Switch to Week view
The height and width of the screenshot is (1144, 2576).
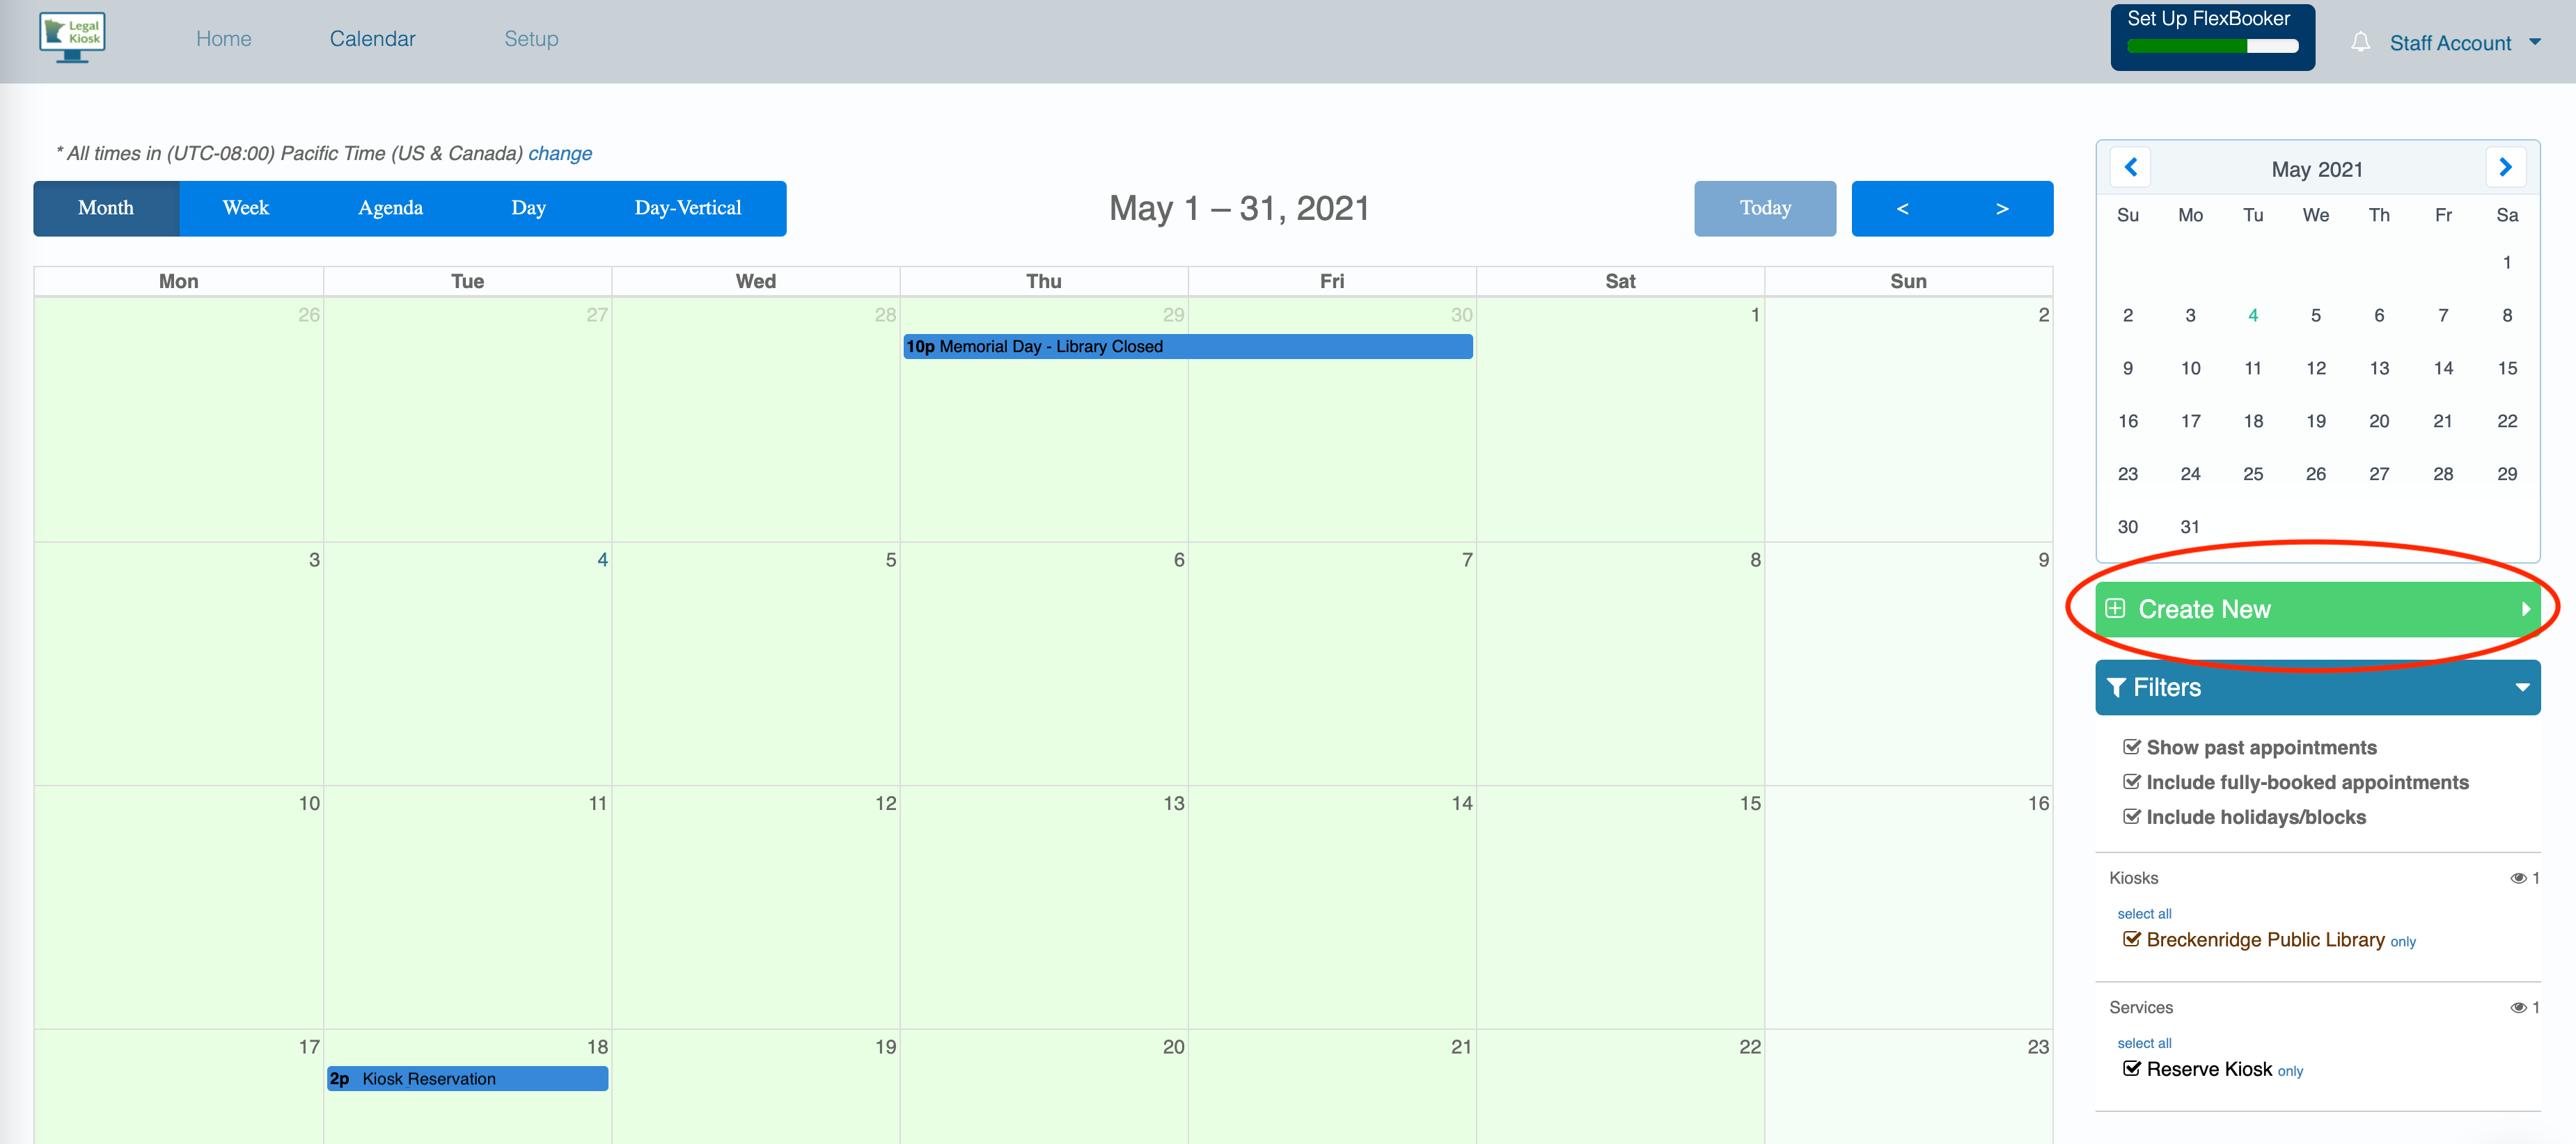tap(246, 208)
